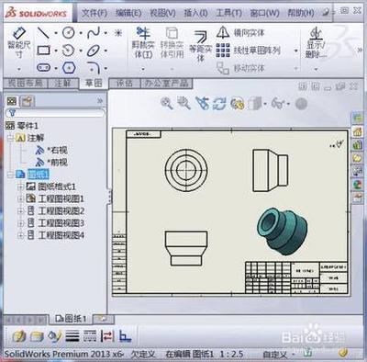Open Line tool dropdown arrow
The width and height of the screenshot is (367, 362).
[x=56, y=33]
